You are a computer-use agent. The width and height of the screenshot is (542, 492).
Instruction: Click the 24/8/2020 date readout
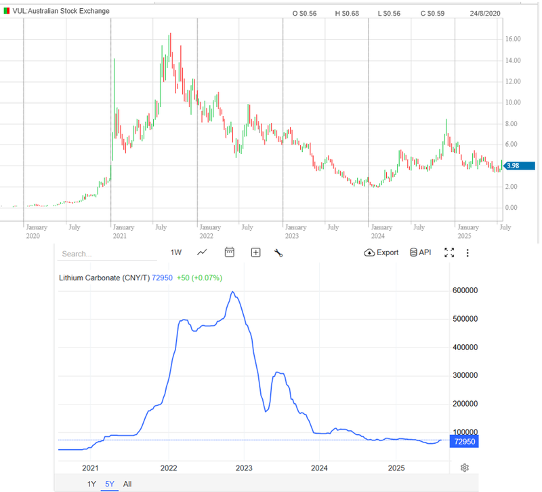(485, 14)
